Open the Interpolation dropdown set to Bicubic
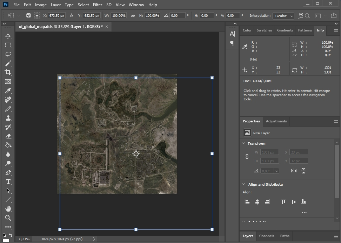This screenshot has height=243, width=341. [x=283, y=16]
